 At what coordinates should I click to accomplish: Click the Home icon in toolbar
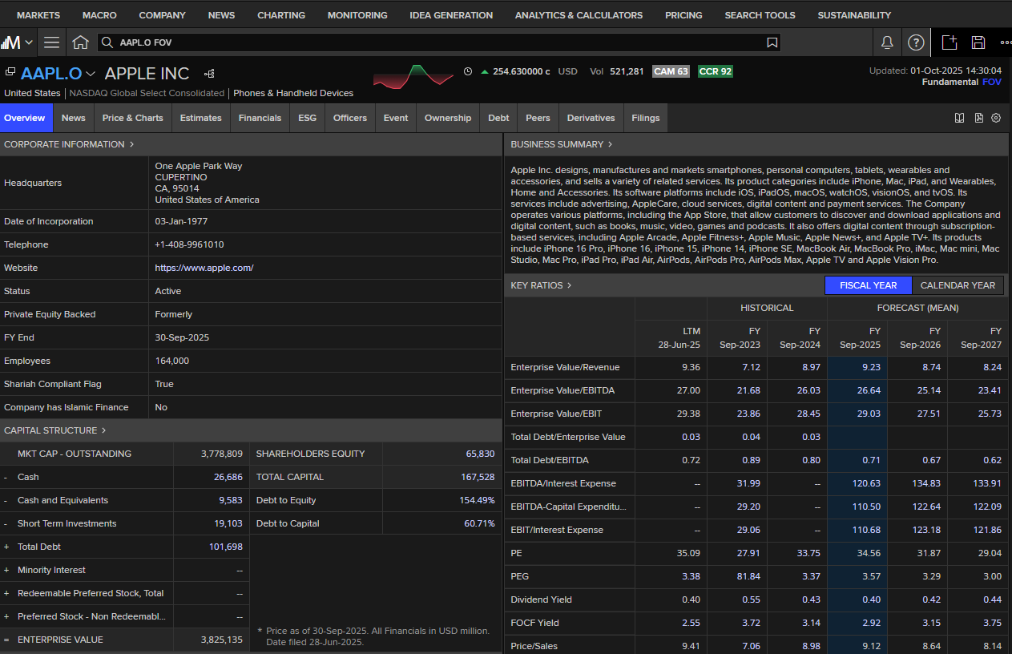[x=80, y=42]
